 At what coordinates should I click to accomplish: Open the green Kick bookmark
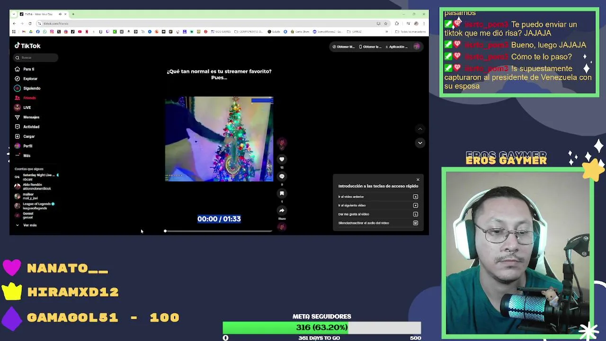tap(115, 32)
